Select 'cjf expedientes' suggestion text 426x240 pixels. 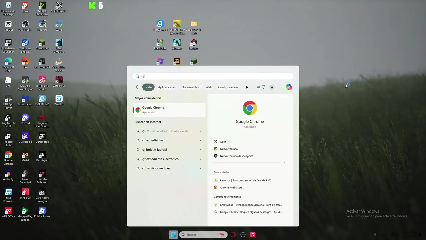pos(153,140)
